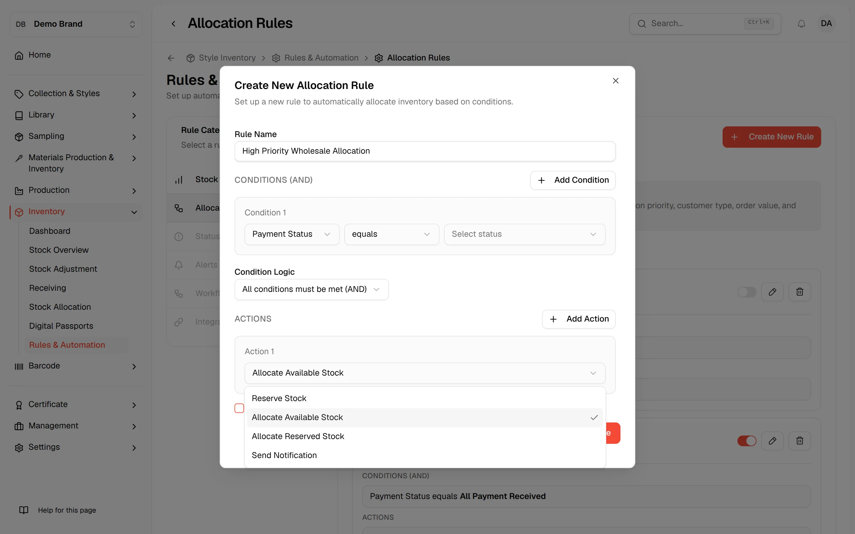Click the Help book icon
This screenshot has height=534, width=855.
(x=24, y=510)
